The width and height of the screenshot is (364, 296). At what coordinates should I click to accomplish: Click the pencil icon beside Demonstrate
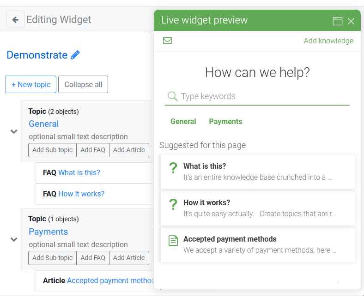coord(75,55)
